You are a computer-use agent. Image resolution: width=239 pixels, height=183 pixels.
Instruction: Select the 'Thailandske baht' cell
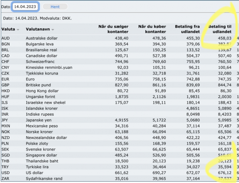click(x=42, y=161)
